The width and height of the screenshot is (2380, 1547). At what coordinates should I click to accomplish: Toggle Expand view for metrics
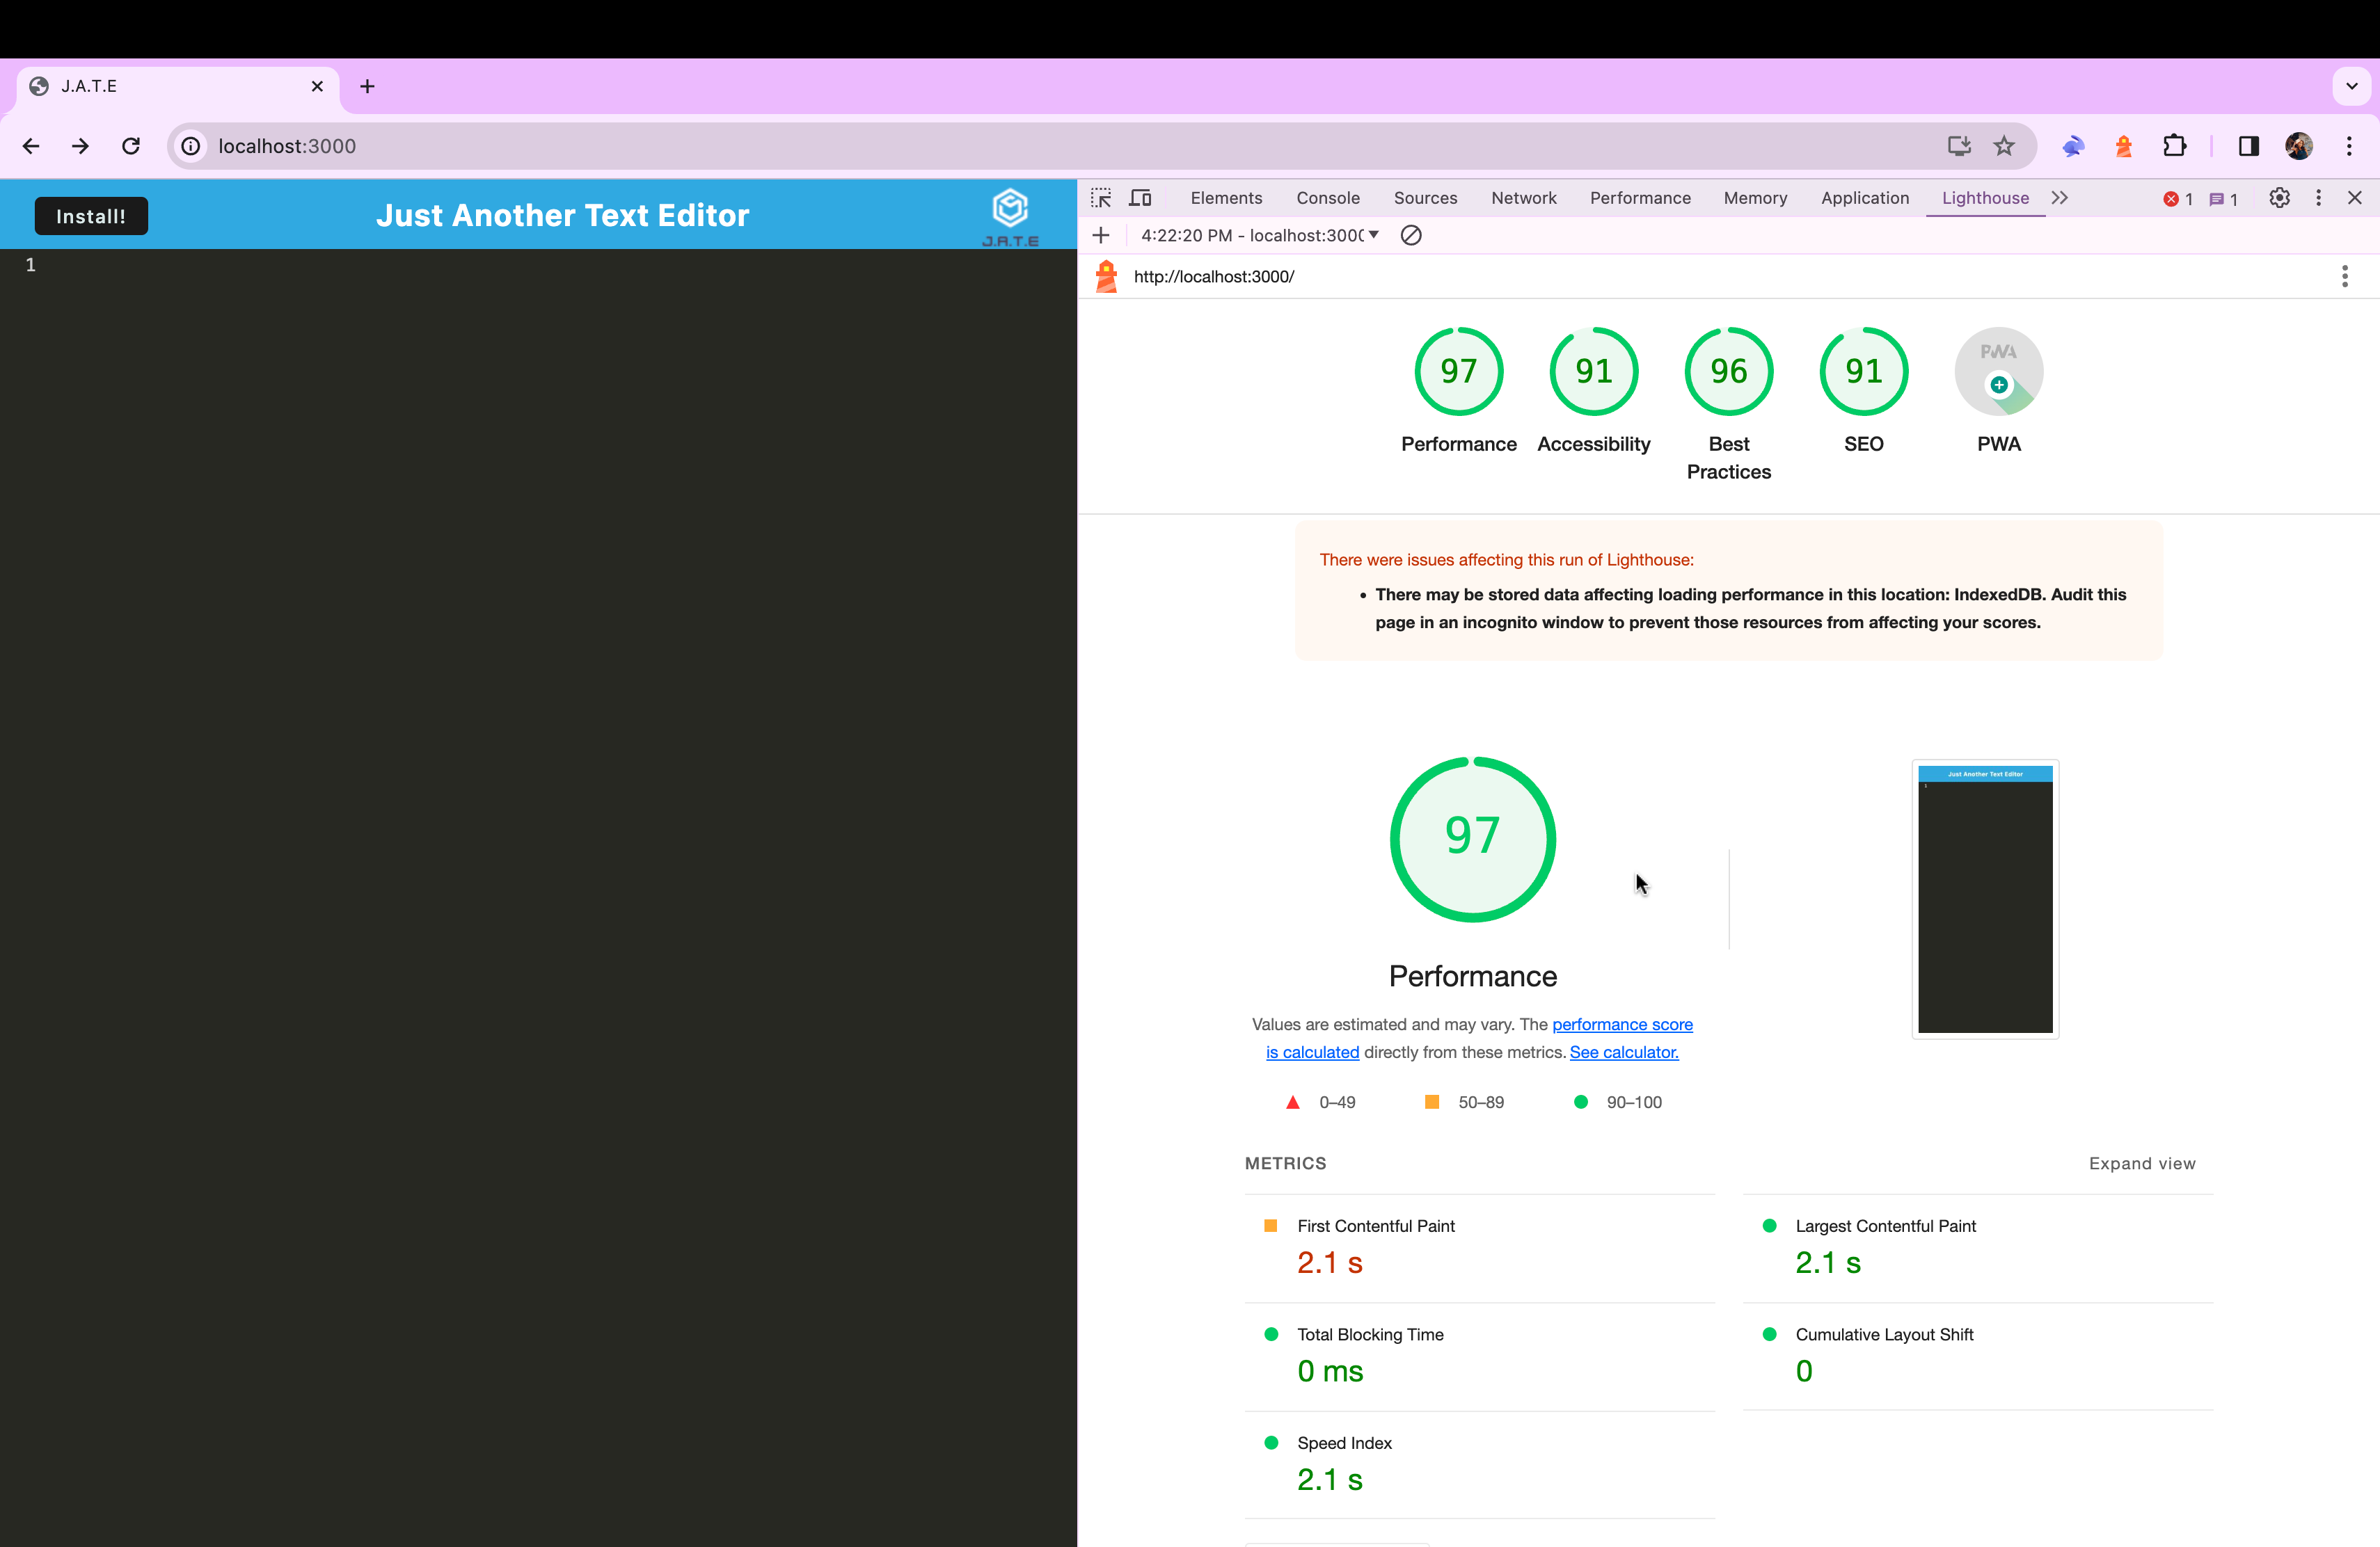2141,1163
